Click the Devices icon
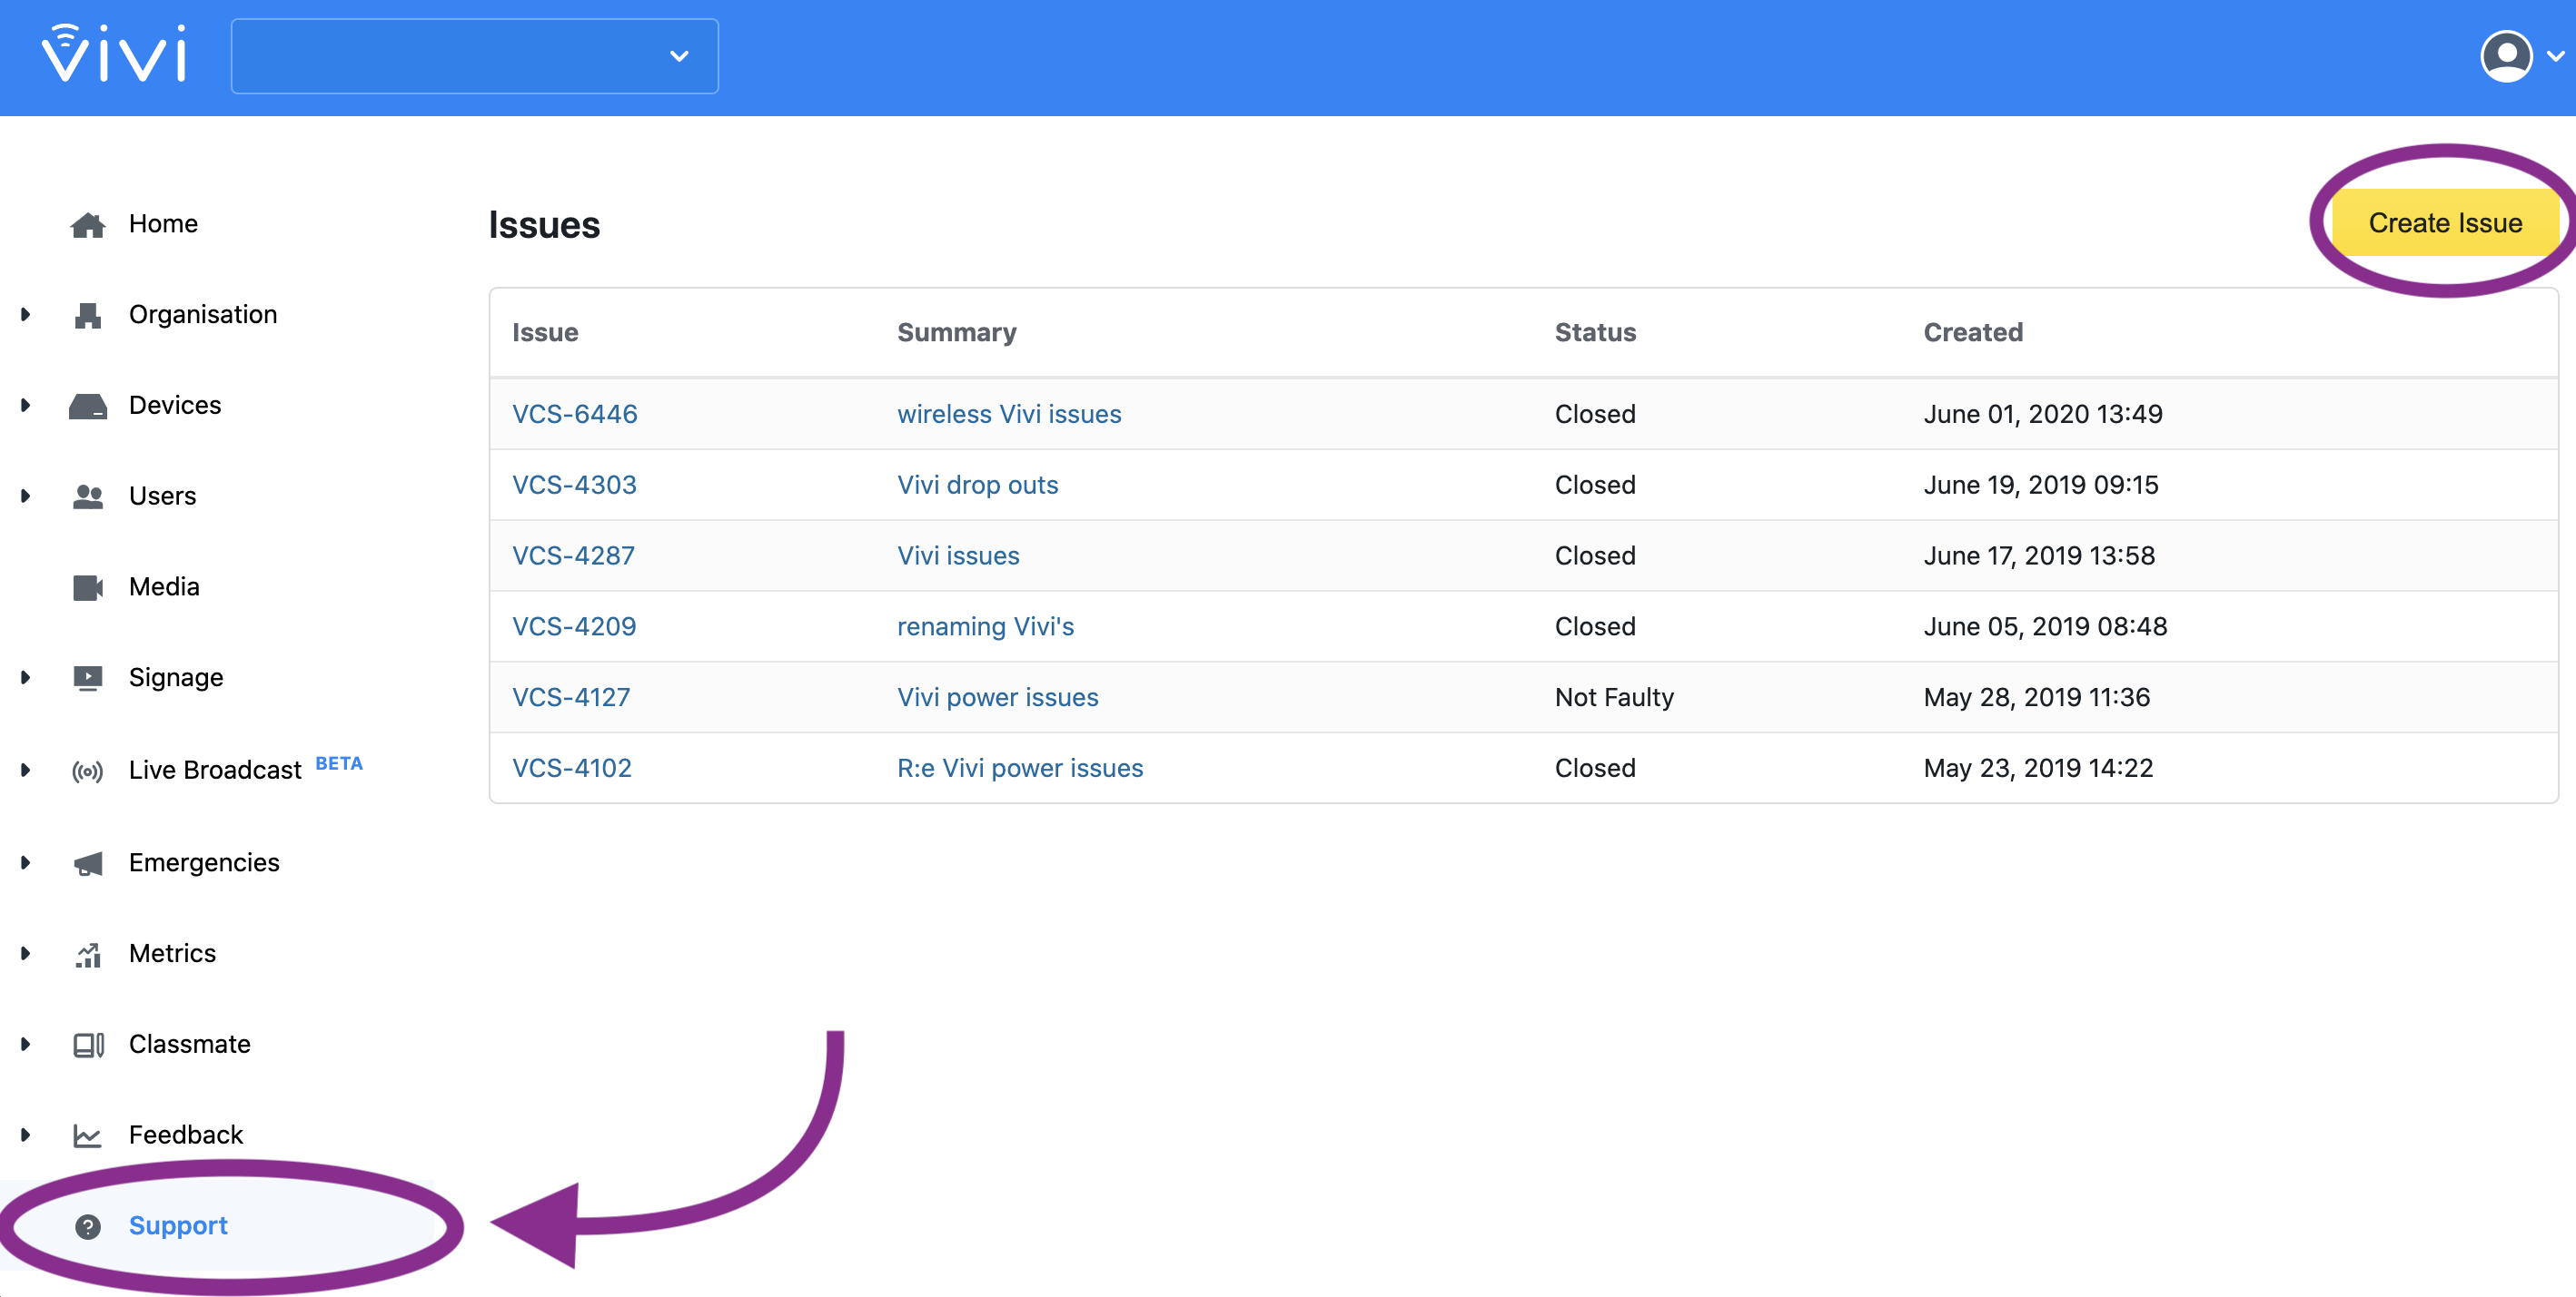Screen dimensions: 2576x1297 (88, 406)
